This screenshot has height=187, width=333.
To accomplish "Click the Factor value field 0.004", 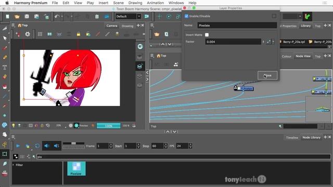I will 233,42.
